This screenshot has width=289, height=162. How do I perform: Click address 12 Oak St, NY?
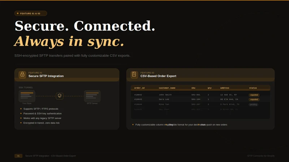point(229,95)
